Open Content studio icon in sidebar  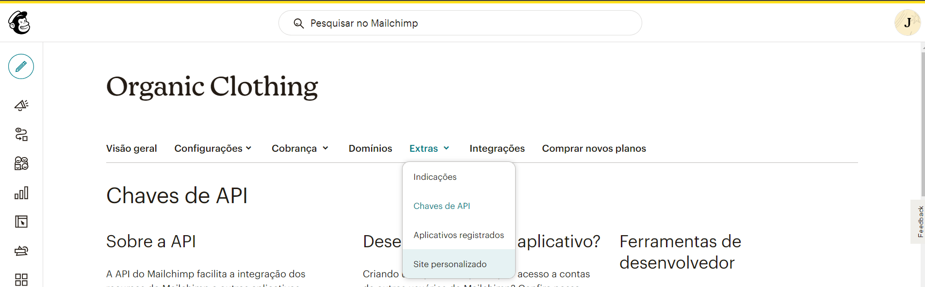(21, 251)
